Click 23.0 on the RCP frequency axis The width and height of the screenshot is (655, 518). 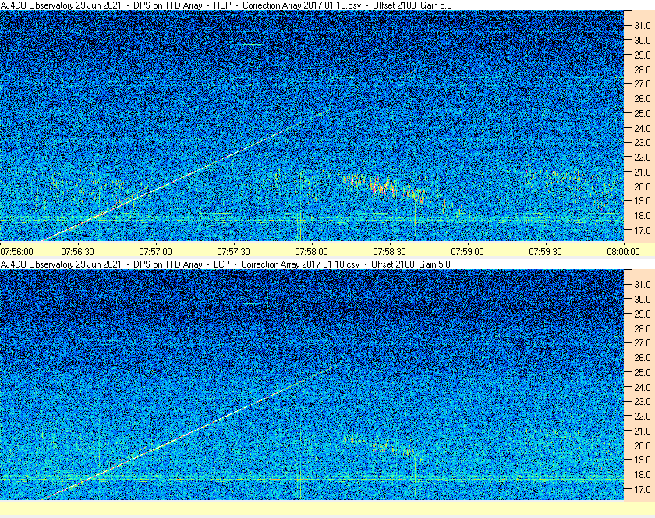[643, 143]
